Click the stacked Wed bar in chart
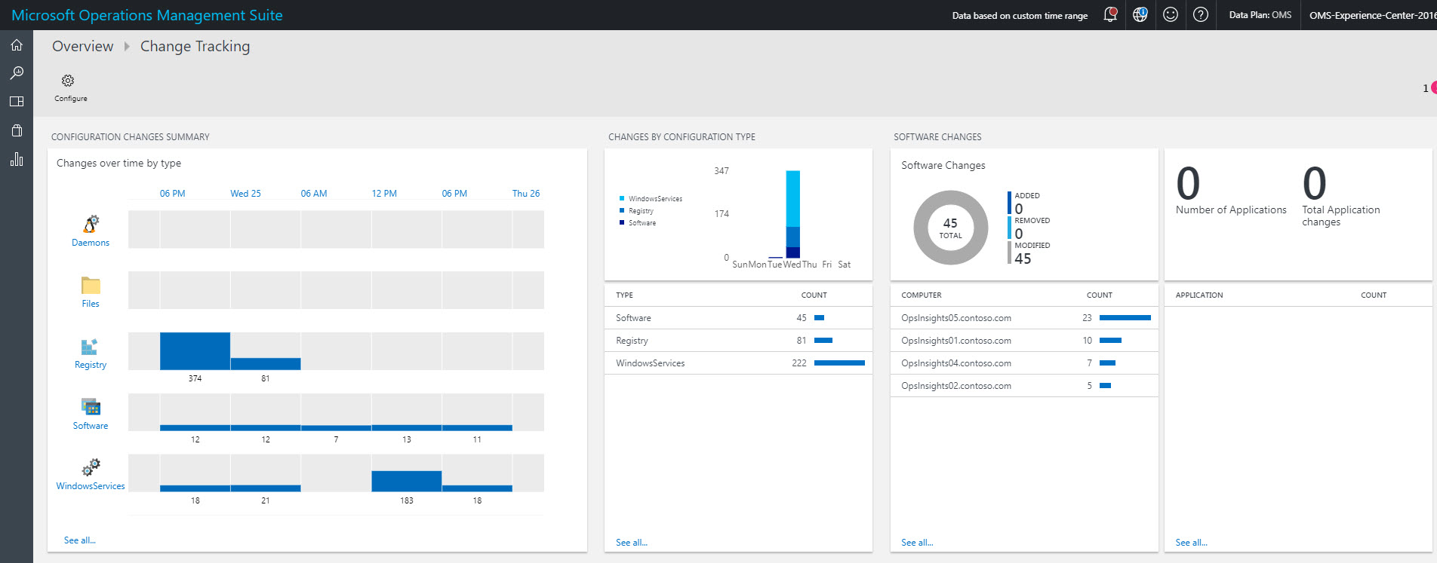Screen dimensions: 1437x563 pos(792,215)
